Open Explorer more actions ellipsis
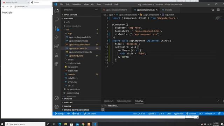This screenshot has width=224, height=126. click(96, 10)
